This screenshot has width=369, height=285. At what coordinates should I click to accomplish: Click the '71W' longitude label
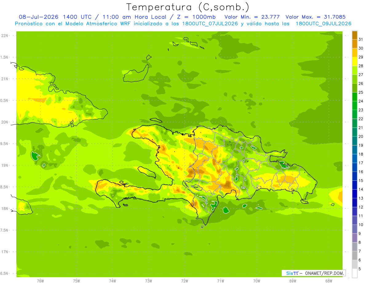[220, 281]
